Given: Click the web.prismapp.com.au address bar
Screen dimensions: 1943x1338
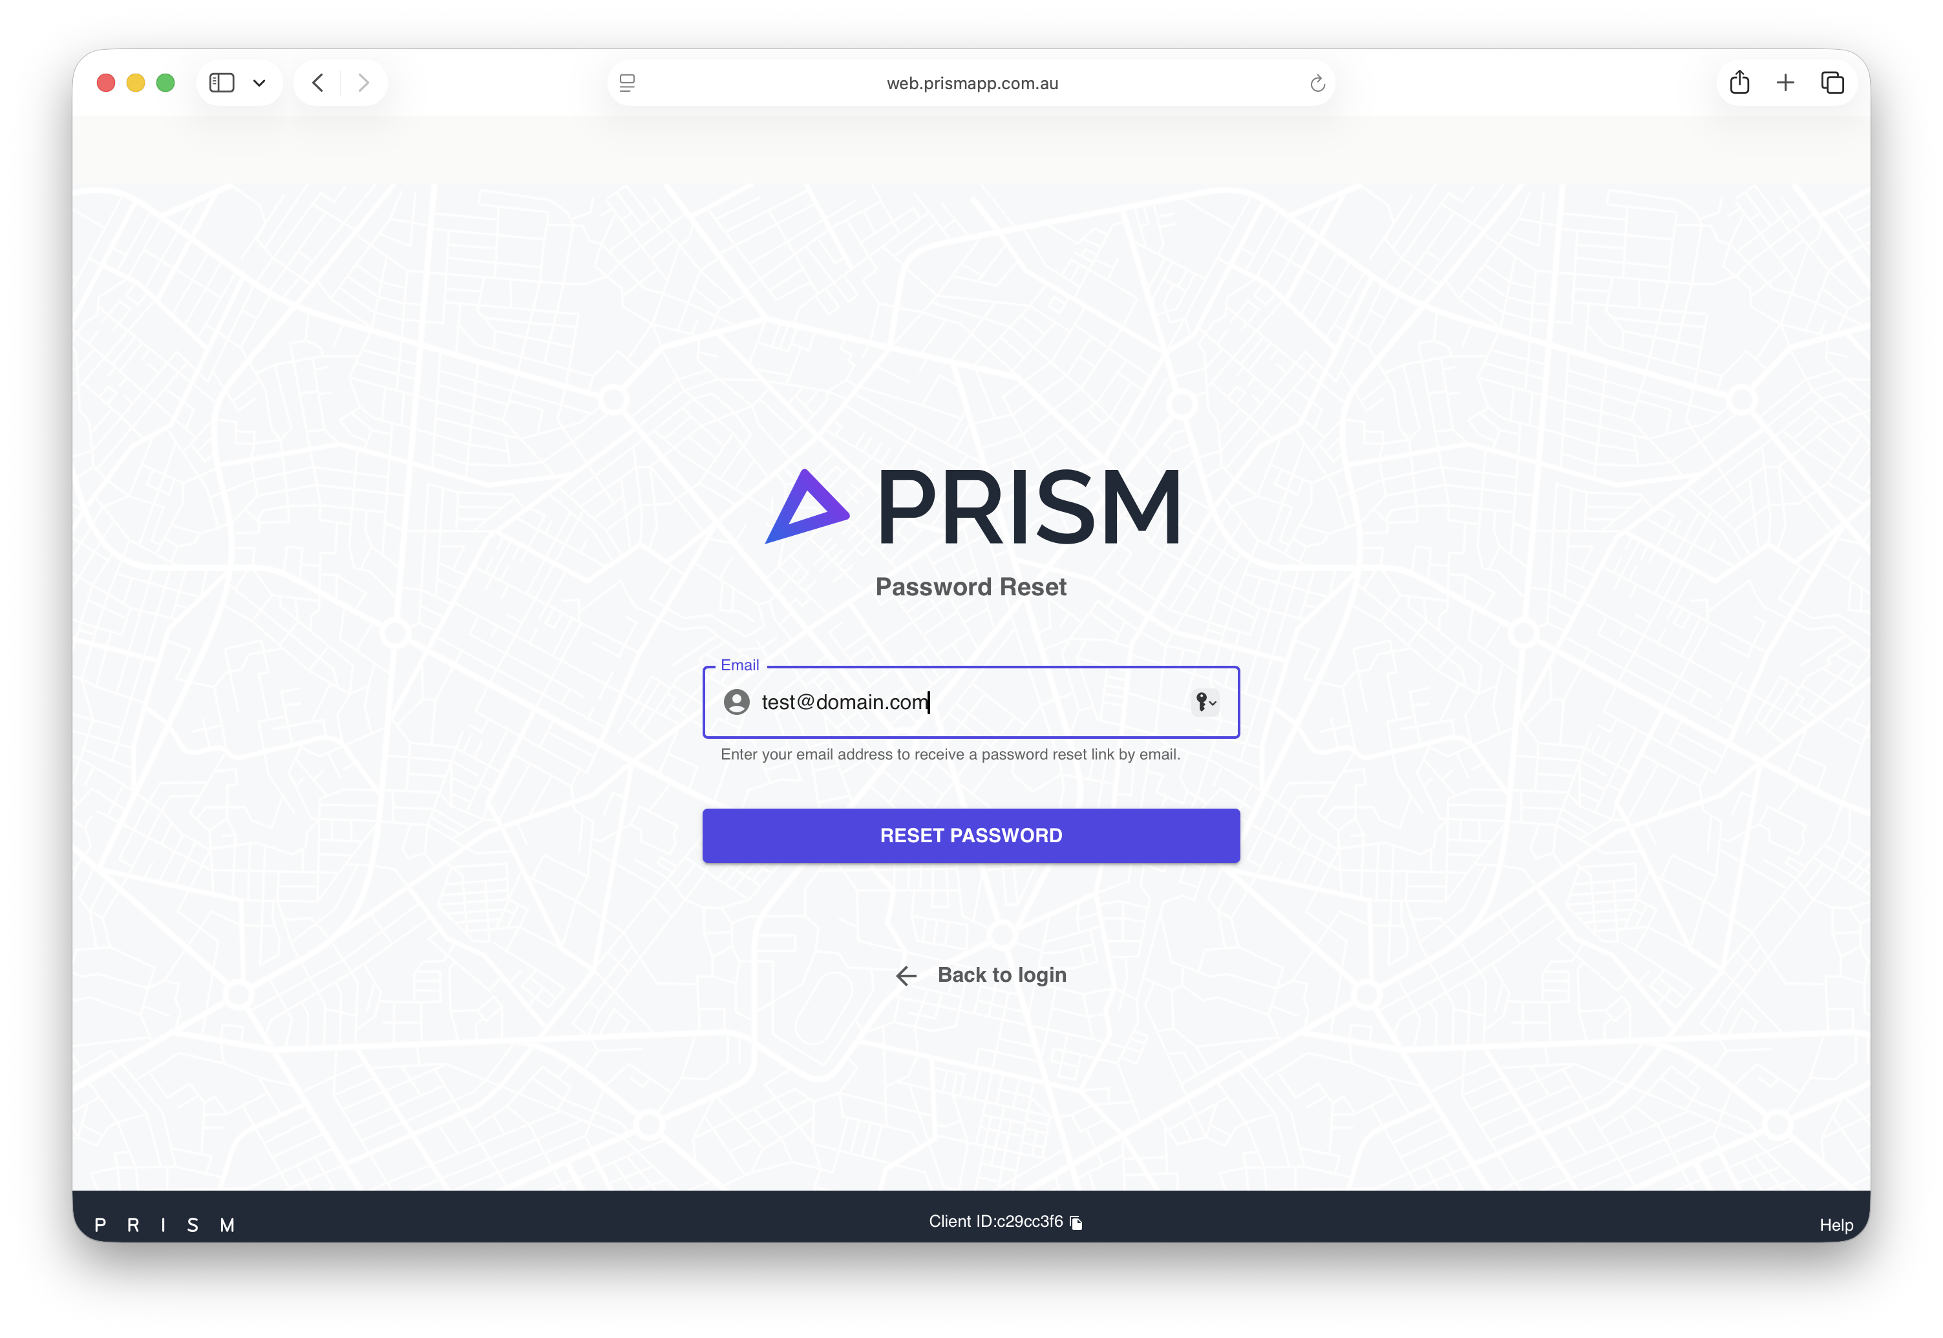Looking at the screenshot, I should [971, 83].
